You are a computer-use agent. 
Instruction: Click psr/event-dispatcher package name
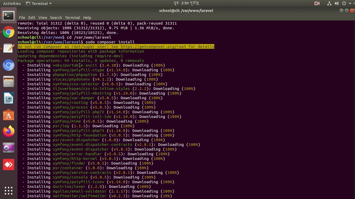click(x=76, y=140)
